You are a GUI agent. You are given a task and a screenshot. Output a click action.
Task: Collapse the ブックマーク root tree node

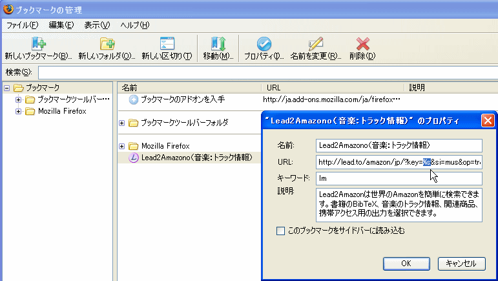pyautogui.click(x=6, y=88)
